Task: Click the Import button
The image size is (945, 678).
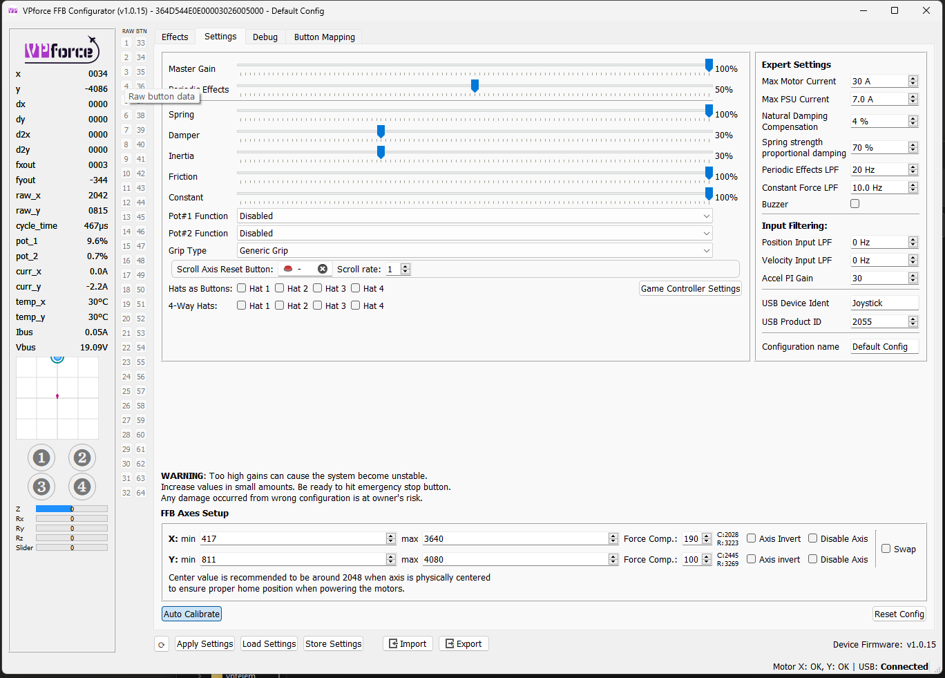Action: [x=408, y=643]
